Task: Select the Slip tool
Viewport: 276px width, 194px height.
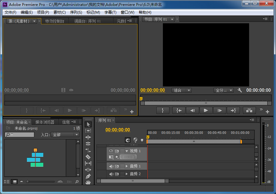Action: click(88, 163)
